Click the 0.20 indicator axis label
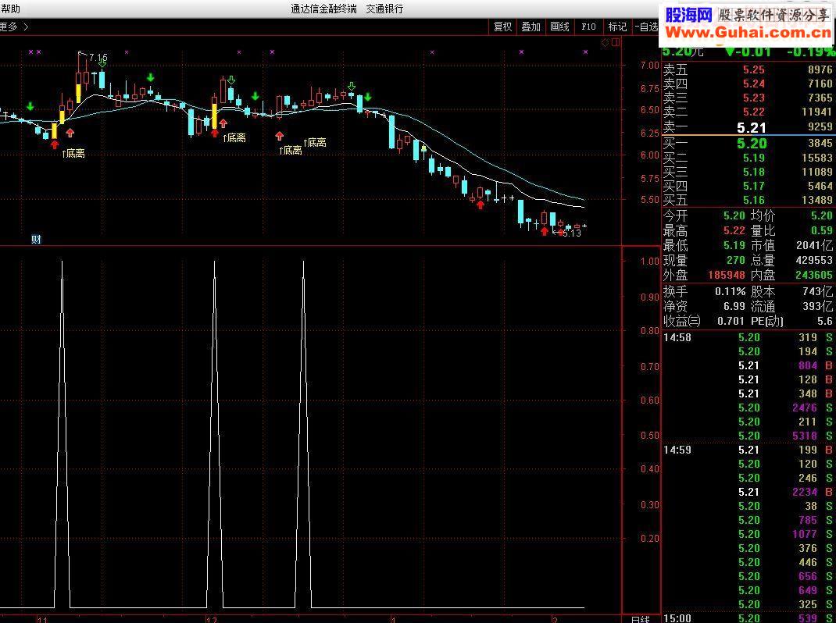Screen dimensions: 836x623 coord(650,538)
